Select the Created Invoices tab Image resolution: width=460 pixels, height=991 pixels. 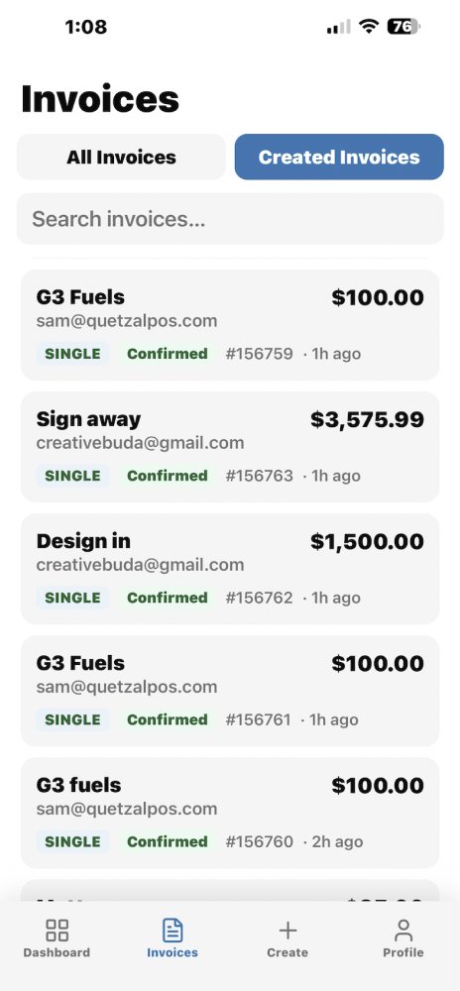339,157
